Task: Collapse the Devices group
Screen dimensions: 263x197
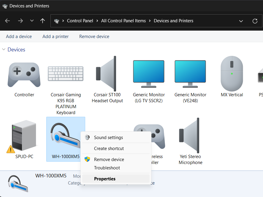Action: 4,50
